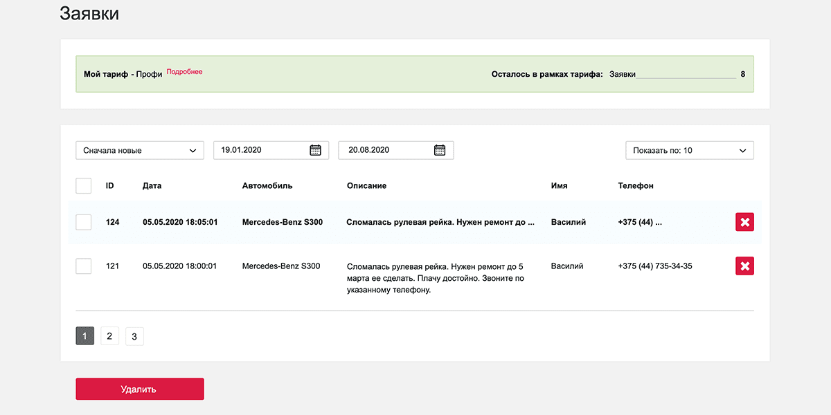
Task: Delete request 124 with red X
Action: pos(744,222)
